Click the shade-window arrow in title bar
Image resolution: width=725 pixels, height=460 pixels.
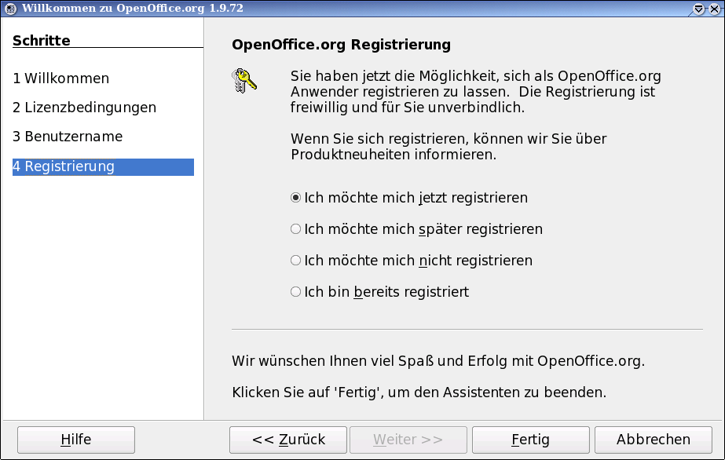click(699, 9)
